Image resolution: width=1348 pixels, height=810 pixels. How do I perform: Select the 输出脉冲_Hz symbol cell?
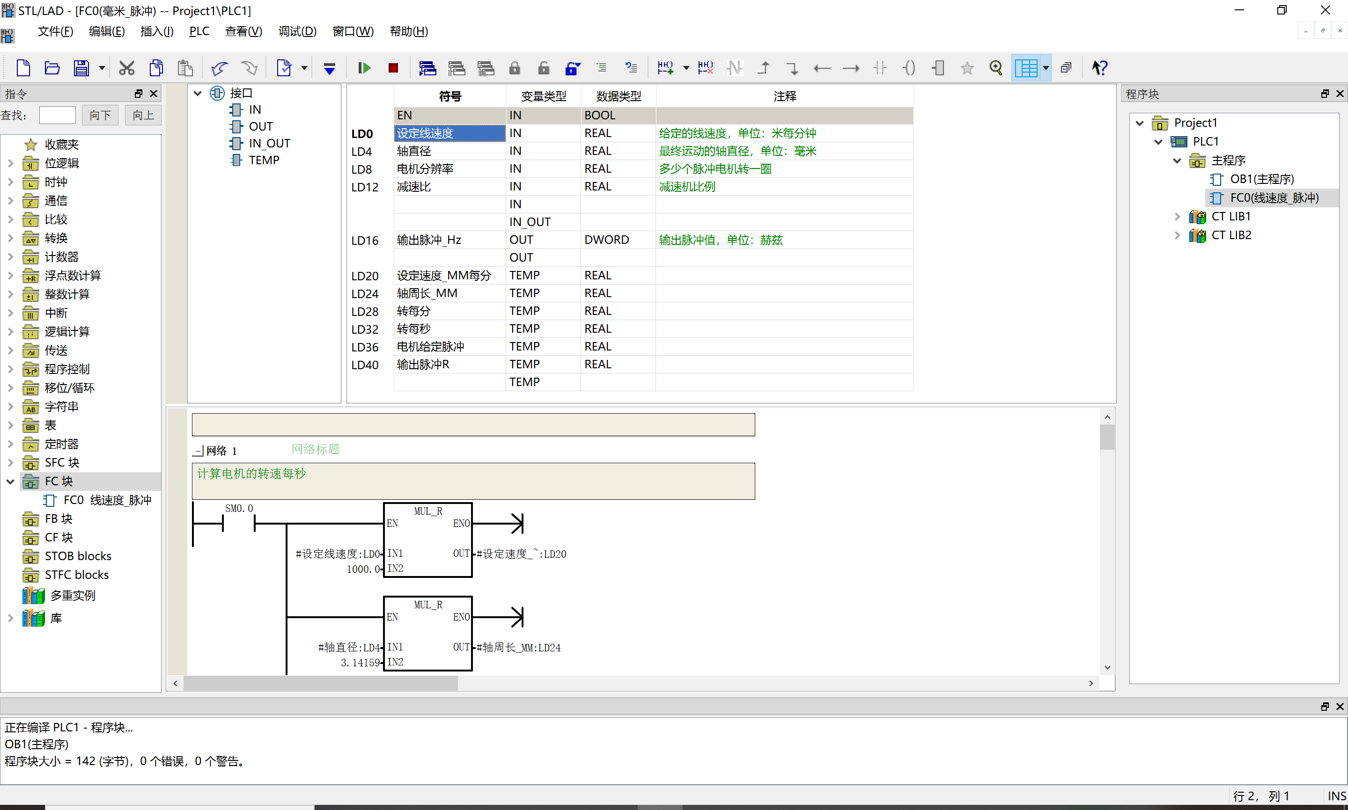pyautogui.click(x=449, y=240)
